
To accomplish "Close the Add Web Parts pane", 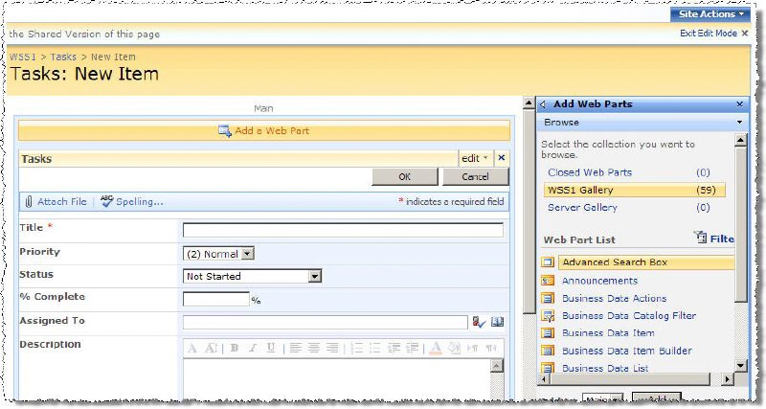I will [739, 104].
